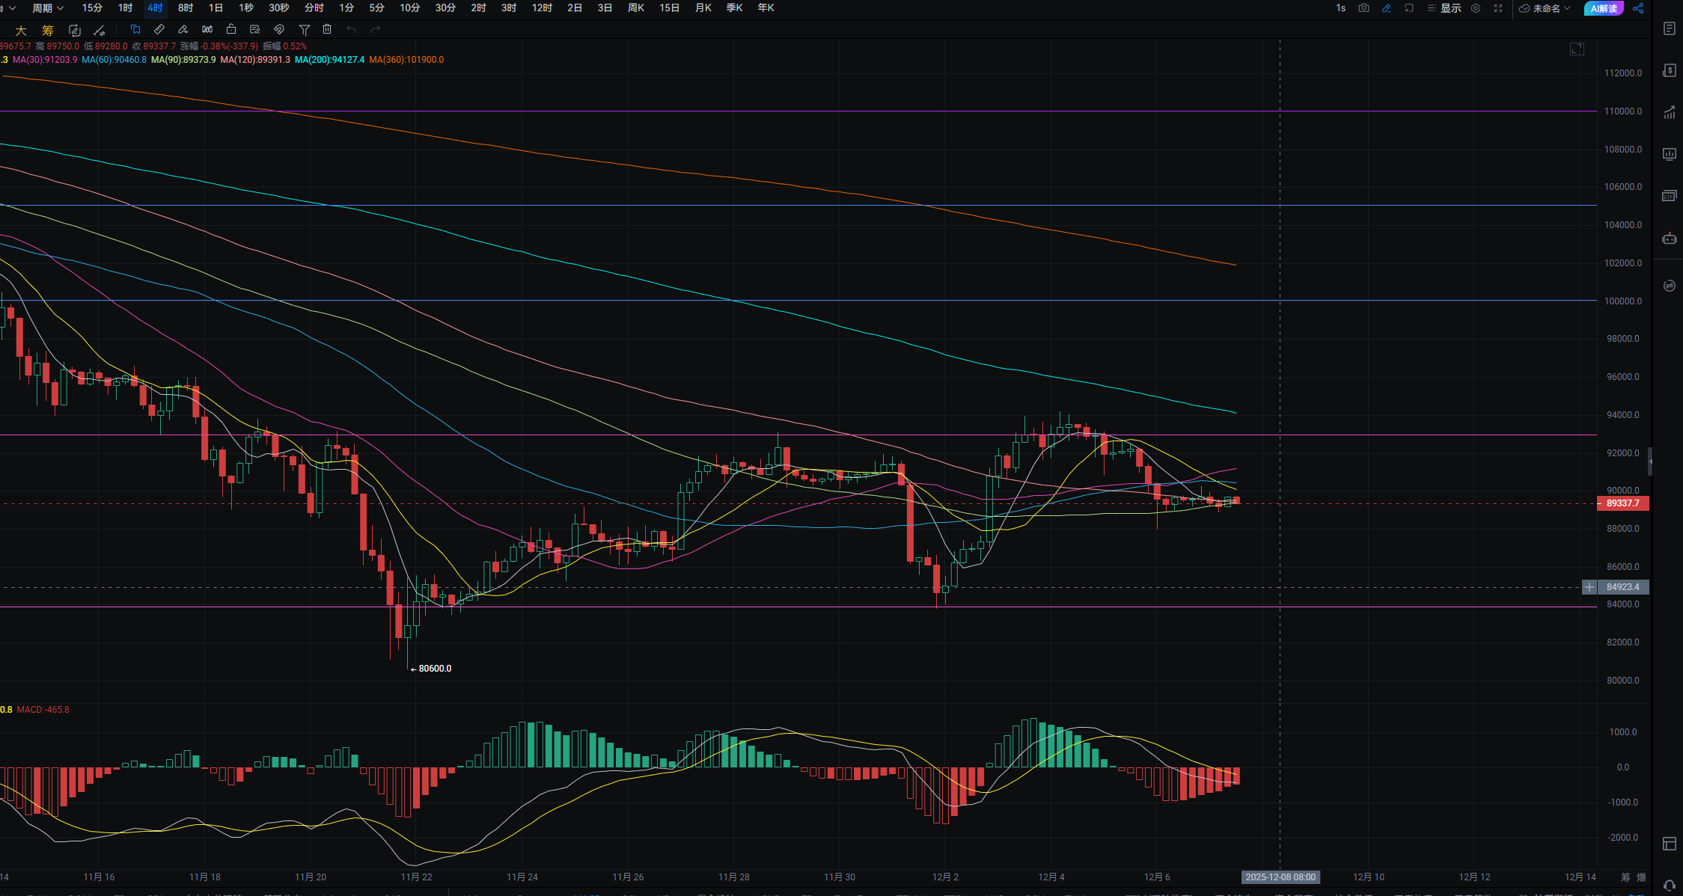Toggle the blue pencil drawing mode
This screenshot has height=896, width=1683.
click(x=1387, y=8)
